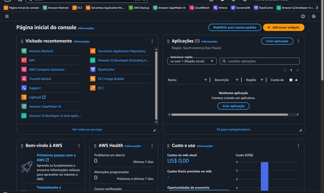
Task: Click Redefinir para layout padrão button
Action: [235, 27]
